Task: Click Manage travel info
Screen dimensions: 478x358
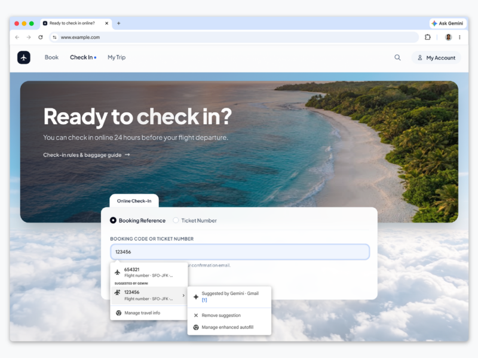Action: point(142,313)
